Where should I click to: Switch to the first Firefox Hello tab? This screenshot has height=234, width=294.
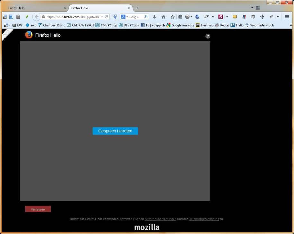pyautogui.click(x=35, y=8)
